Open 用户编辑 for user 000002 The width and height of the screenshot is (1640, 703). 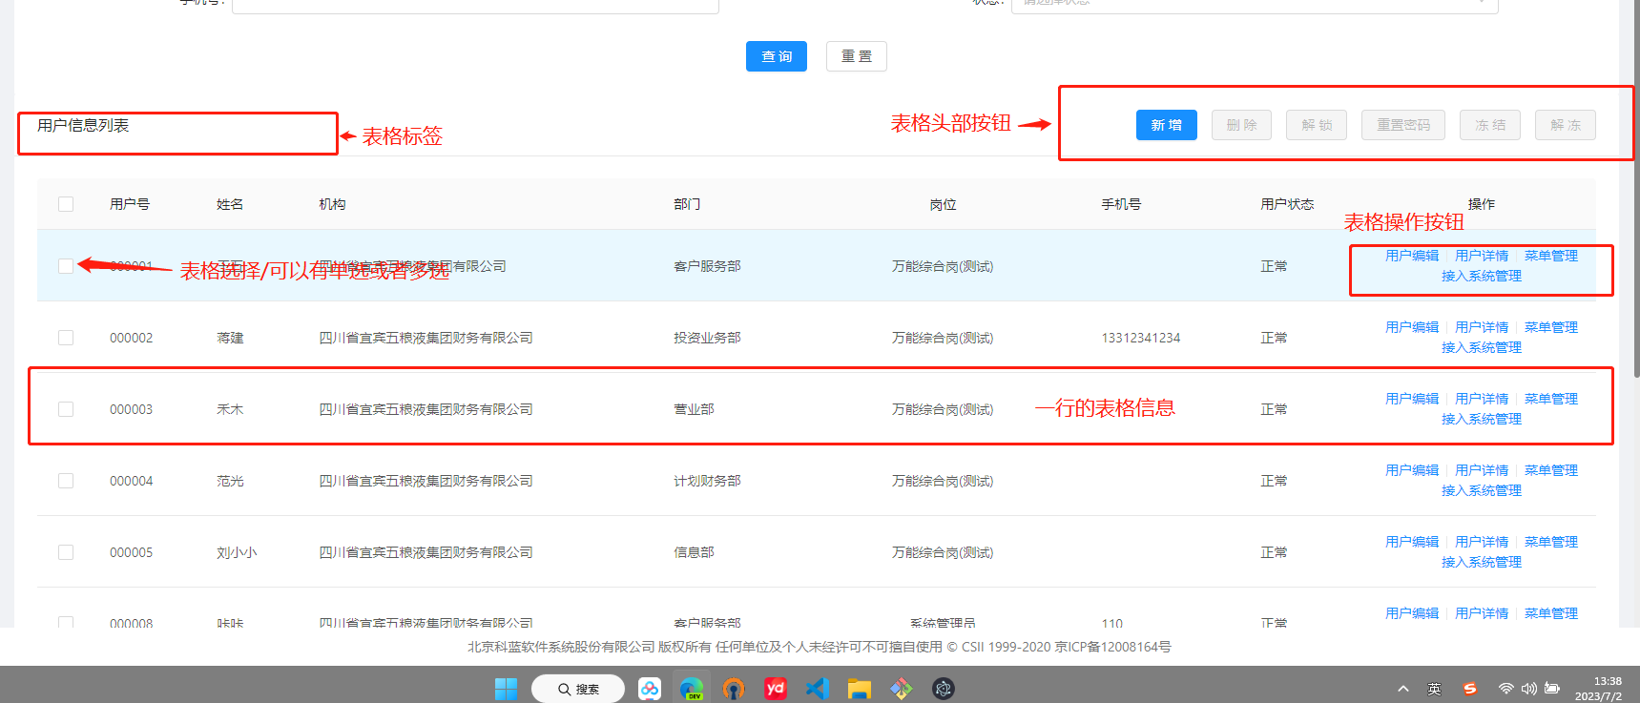tap(1412, 327)
